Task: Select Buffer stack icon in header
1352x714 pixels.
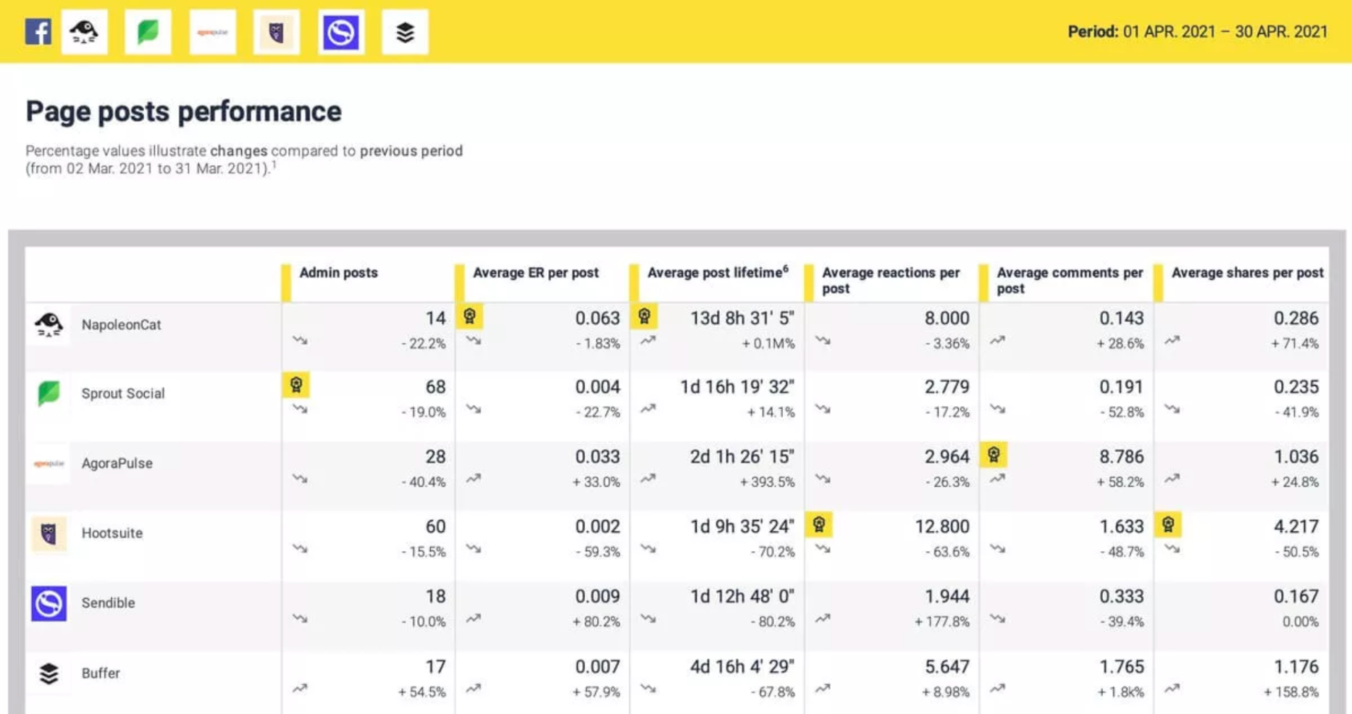Action: (x=406, y=32)
